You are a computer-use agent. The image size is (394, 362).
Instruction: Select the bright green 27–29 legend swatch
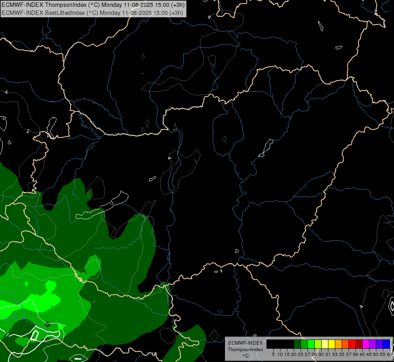click(311, 344)
